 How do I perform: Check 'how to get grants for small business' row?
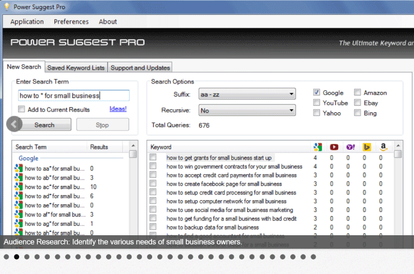click(x=153, y=157)
